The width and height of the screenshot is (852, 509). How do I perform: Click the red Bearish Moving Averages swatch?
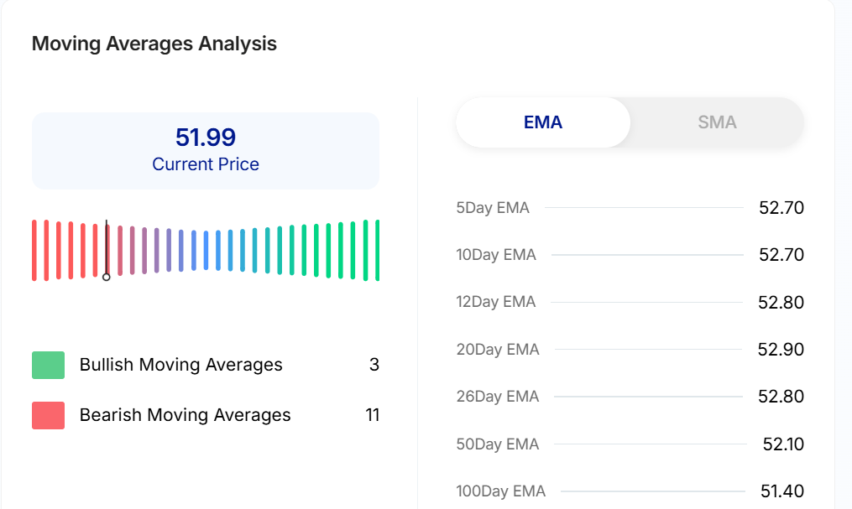pos(48,415)
